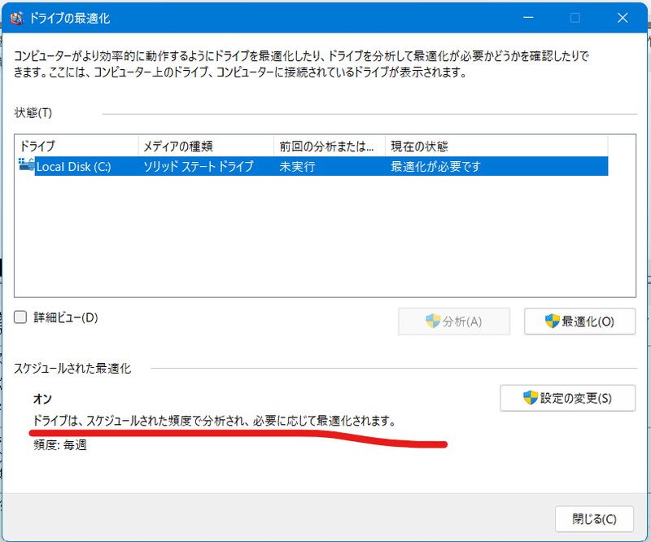Click the 前回の分析または... column header
This screenshot has height=542, width=651.
[330, 146]
